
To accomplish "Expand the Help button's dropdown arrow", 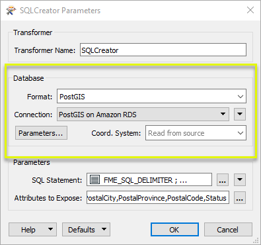I will [51, 229].
